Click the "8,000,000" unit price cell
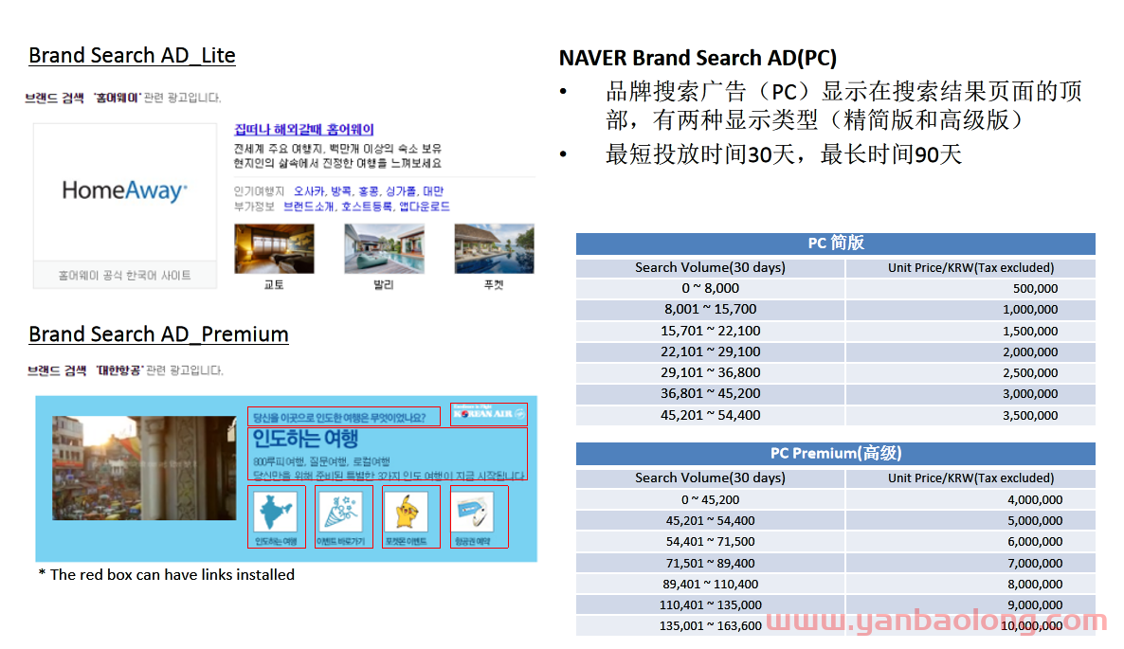This screenshot has height=649, width=1124. (970, 584)
